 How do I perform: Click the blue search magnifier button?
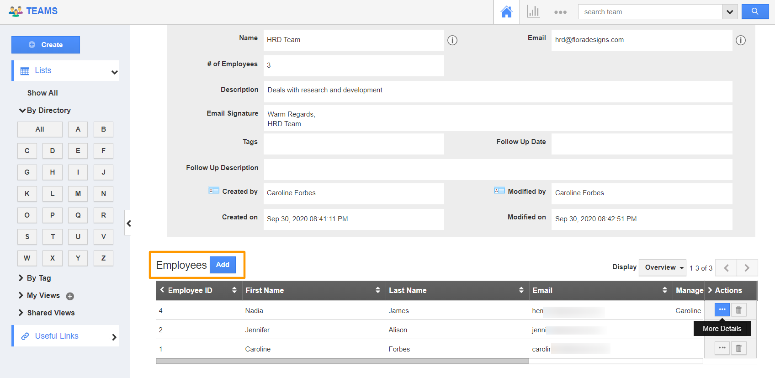(x=755, y=11)
